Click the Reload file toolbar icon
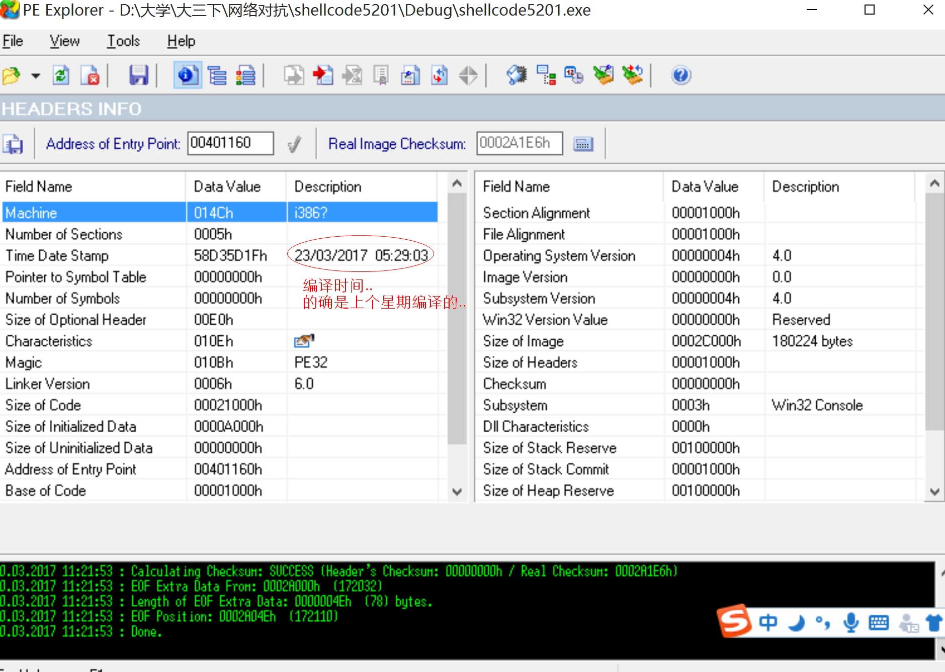This screenshot has width=945, height=672. [61, 75]
